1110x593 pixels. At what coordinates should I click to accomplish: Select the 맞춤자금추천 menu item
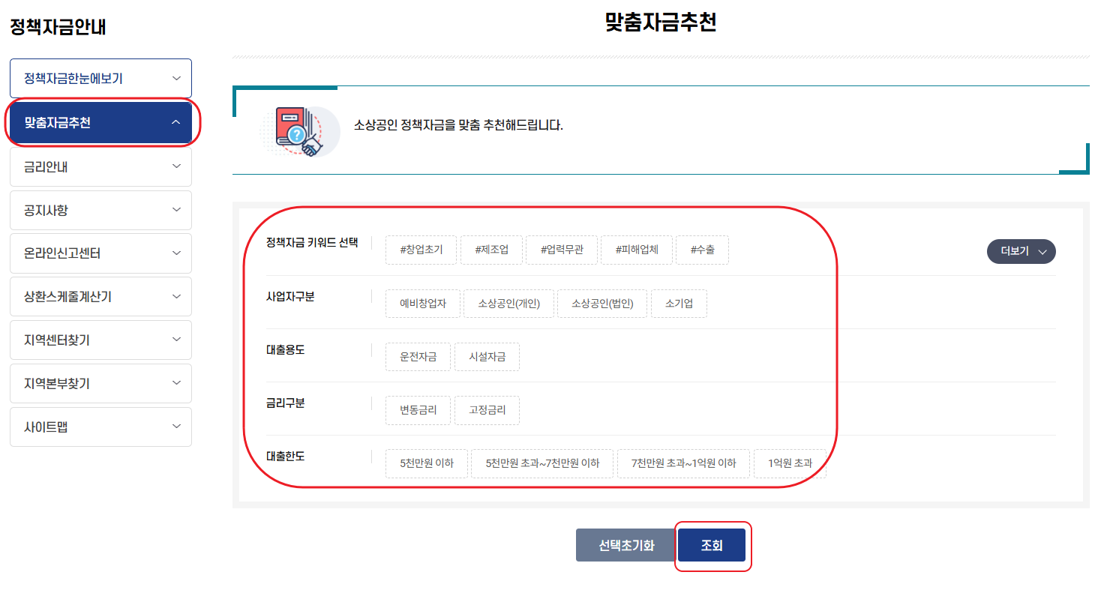100,122
